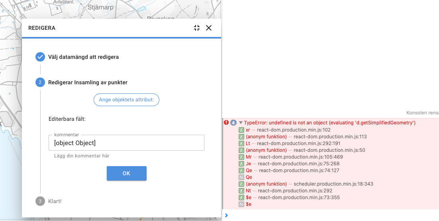Image resolution: width=439 pixels, height=221 pixels.
Task: Click the function icon beside Lt
Action: click(241, 143)
